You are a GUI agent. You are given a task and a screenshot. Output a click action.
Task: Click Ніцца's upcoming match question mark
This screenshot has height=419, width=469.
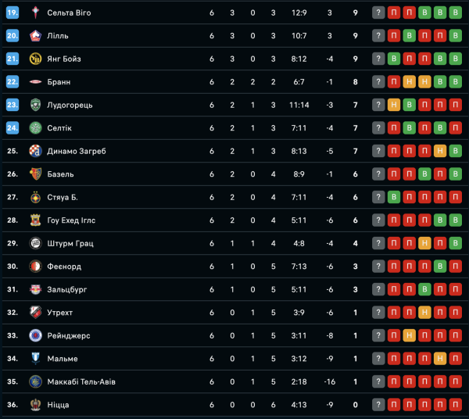[x=378, y=405]
